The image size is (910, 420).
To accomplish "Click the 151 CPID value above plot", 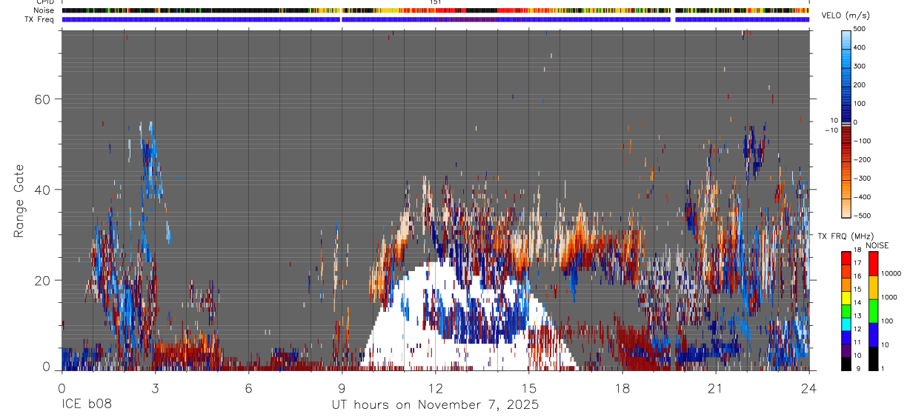I will tap(435, 2).
